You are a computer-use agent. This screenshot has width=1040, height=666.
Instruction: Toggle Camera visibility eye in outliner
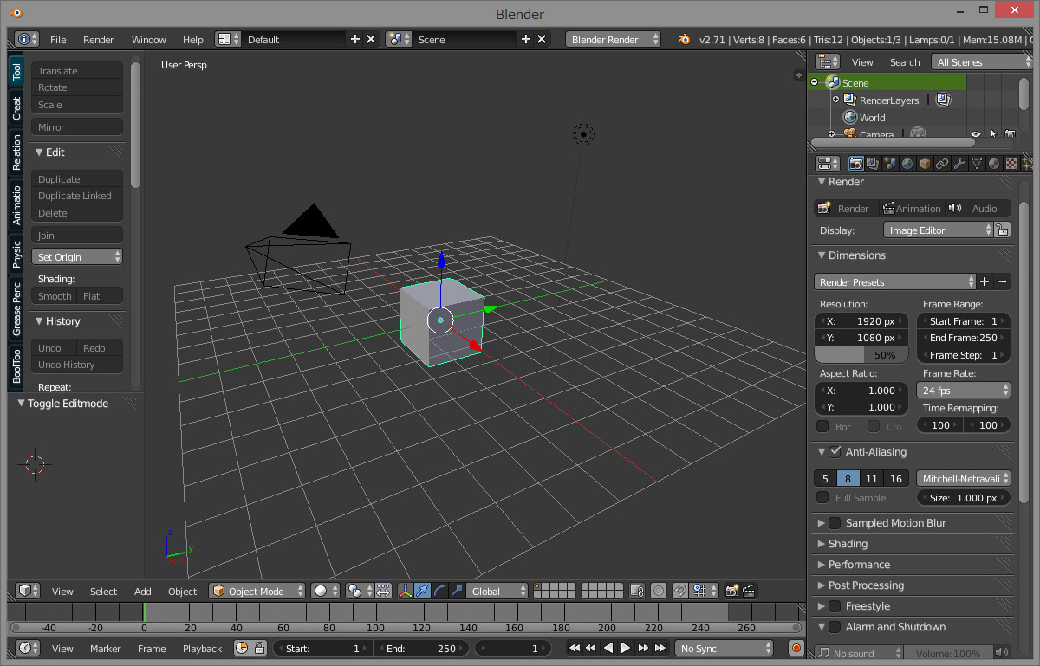point(976,134)
